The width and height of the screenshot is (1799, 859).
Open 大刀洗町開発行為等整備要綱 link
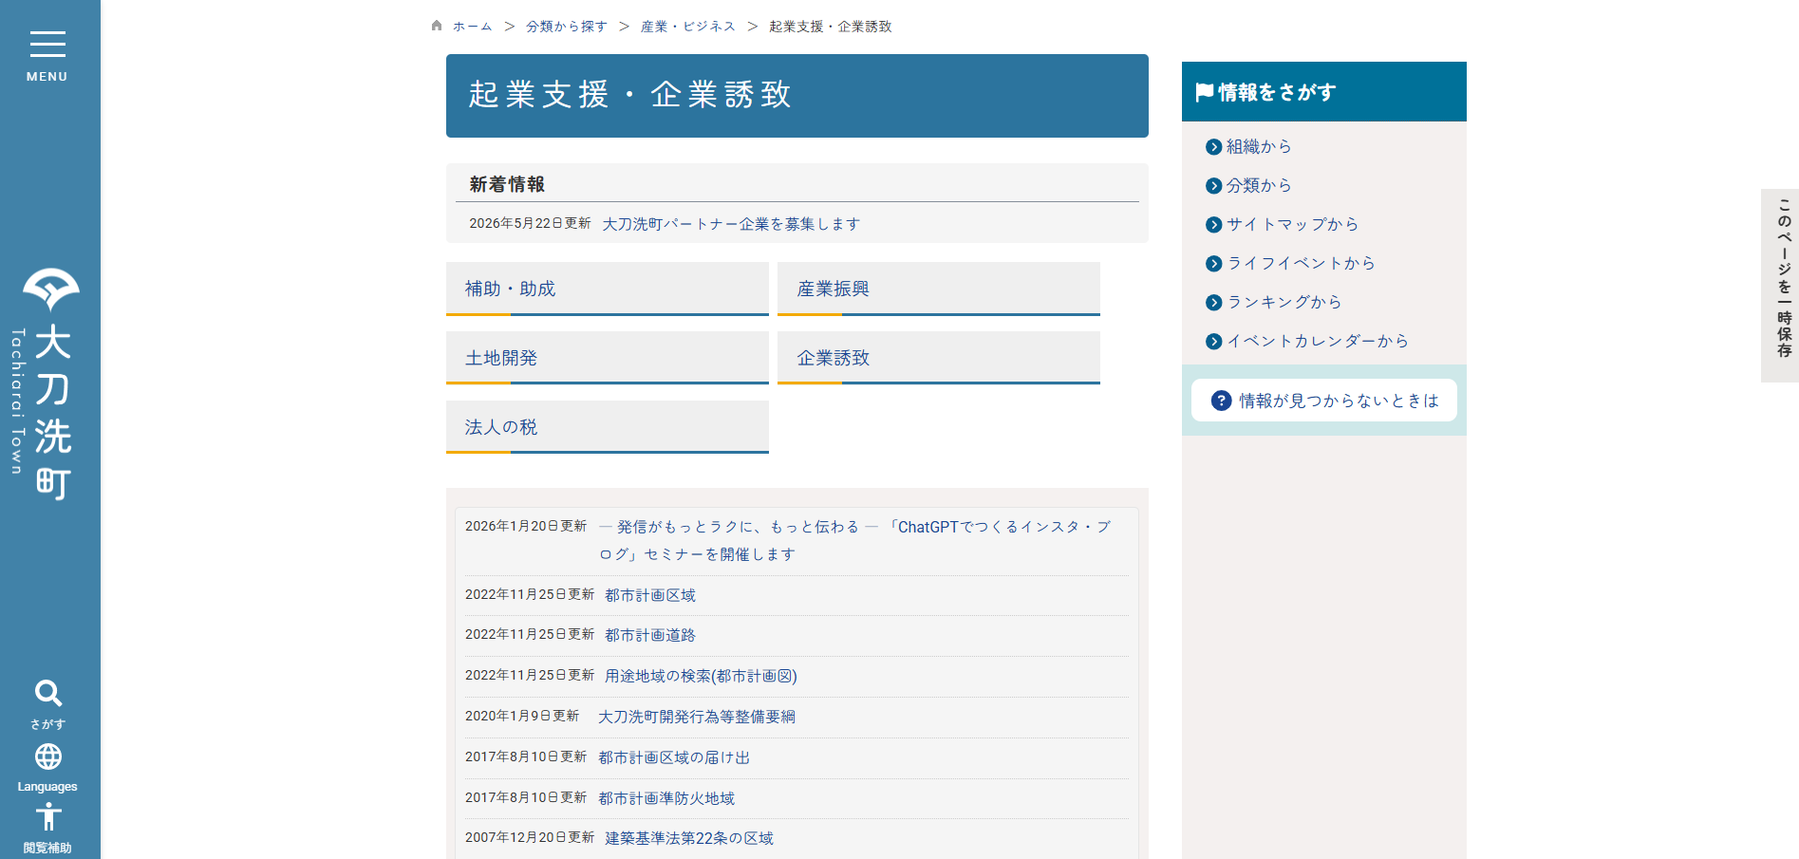point(697,717)
